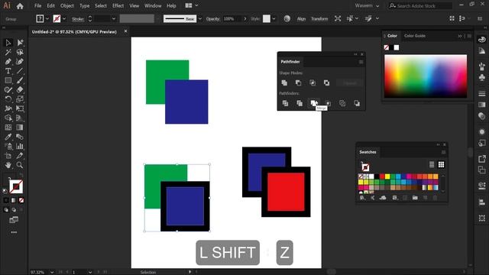Viewport: 489px width, 275px height.
Task: Select the Selection tool arrow
Action: pos(8,43)
